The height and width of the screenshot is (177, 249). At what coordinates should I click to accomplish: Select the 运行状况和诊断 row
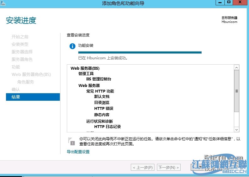[100, 121]
